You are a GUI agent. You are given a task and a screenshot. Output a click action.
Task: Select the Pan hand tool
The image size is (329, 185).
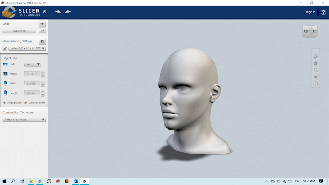click(315, 63)
